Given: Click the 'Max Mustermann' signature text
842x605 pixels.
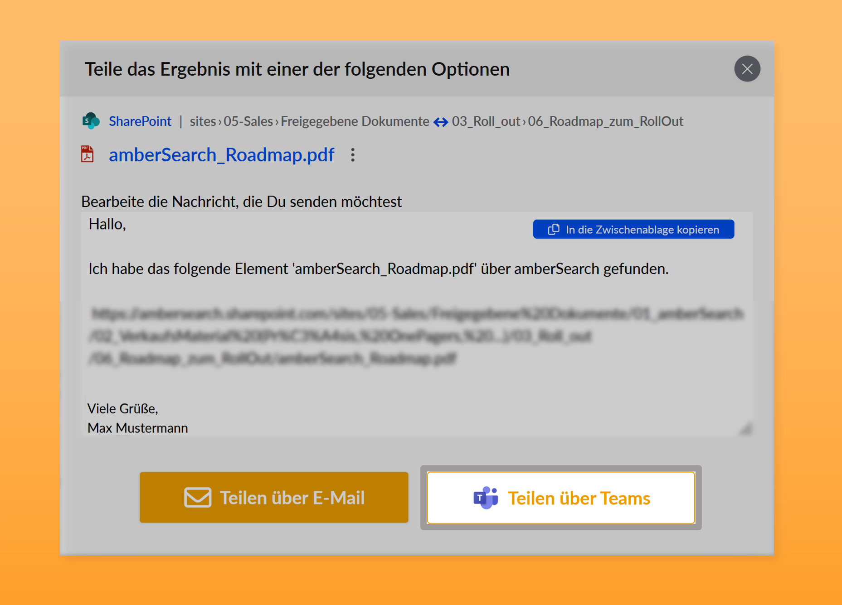Looking at the screenshot, I should 137,428.
